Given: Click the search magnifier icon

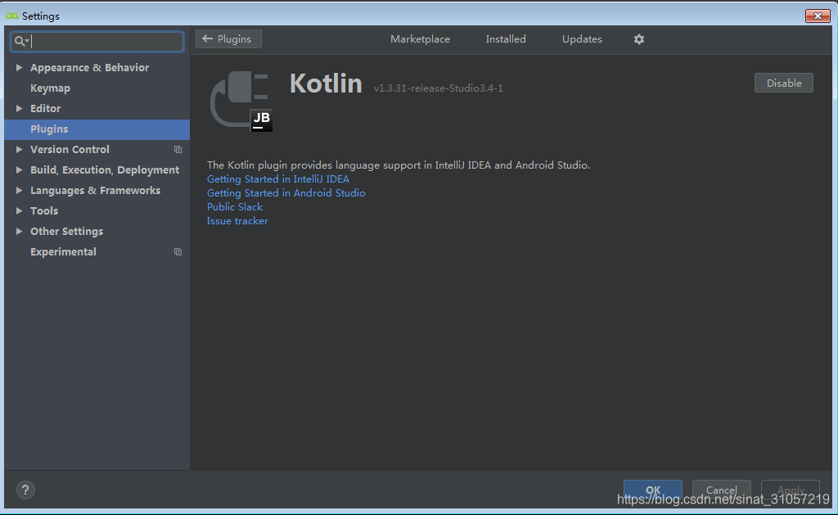Looking at the screenshot, I should point(20,41).
